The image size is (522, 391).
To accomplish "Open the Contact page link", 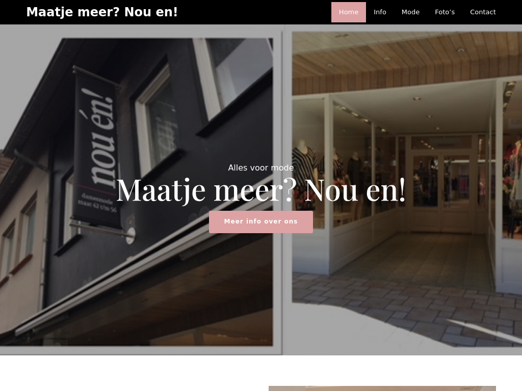I will (483, 12).
